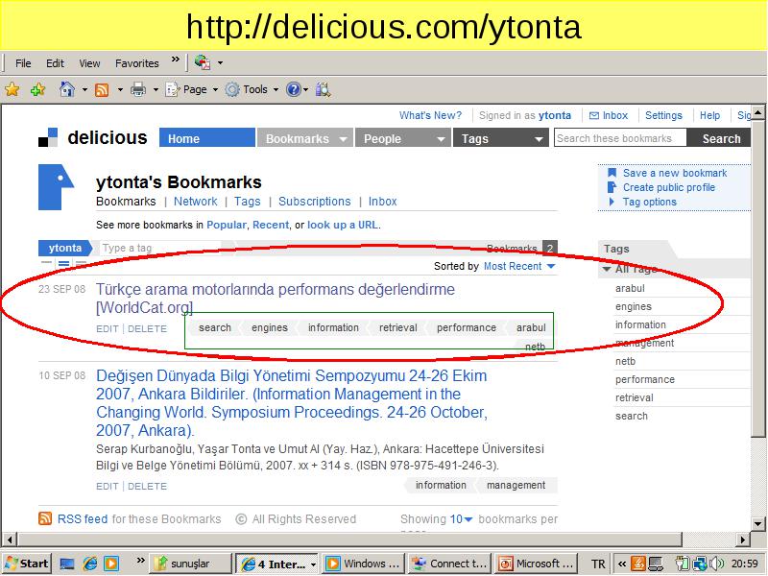Go to the delicious Home tab
Screen dimensions: 768x576
(x=207, y=138)
